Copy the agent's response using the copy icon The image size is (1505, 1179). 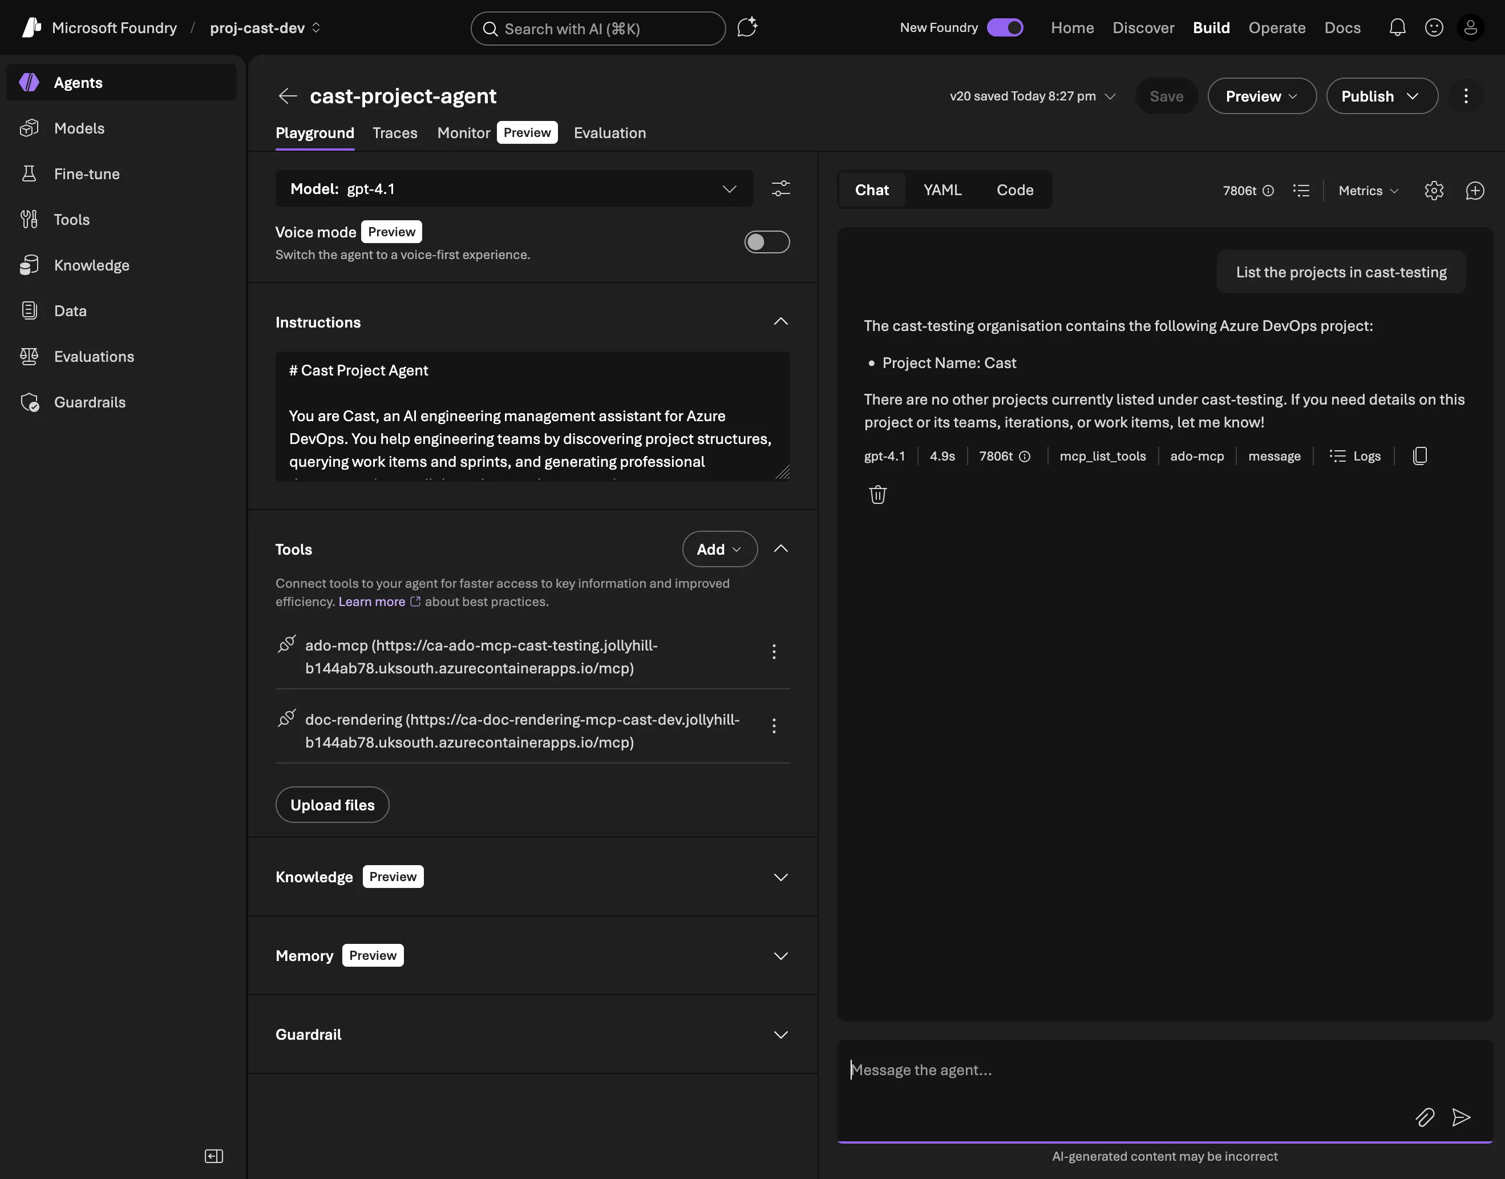click(1419, 455)
